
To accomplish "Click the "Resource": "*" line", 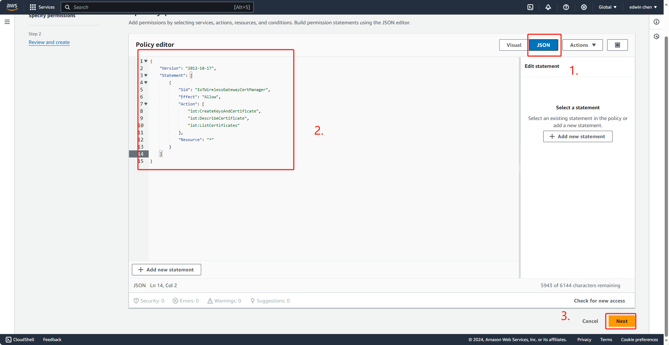I will click(196, 140).
